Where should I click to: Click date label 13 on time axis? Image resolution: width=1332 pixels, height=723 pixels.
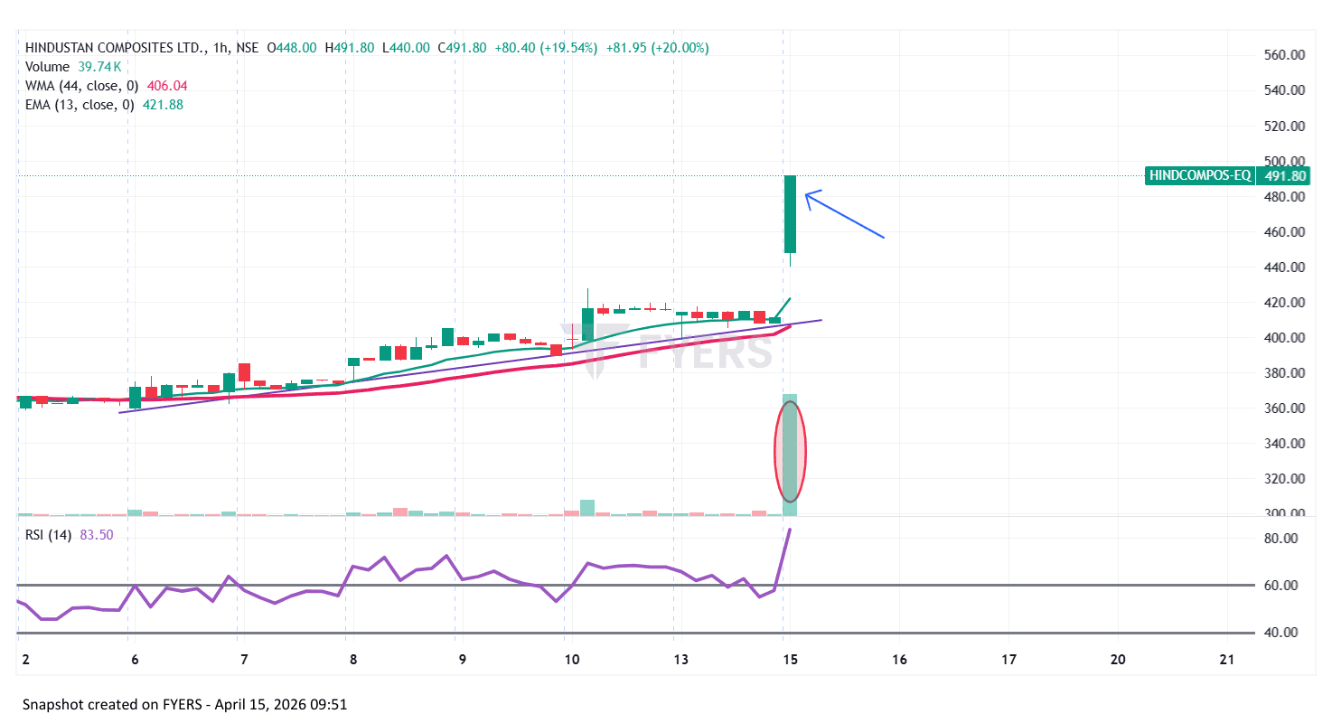point(680,660)
